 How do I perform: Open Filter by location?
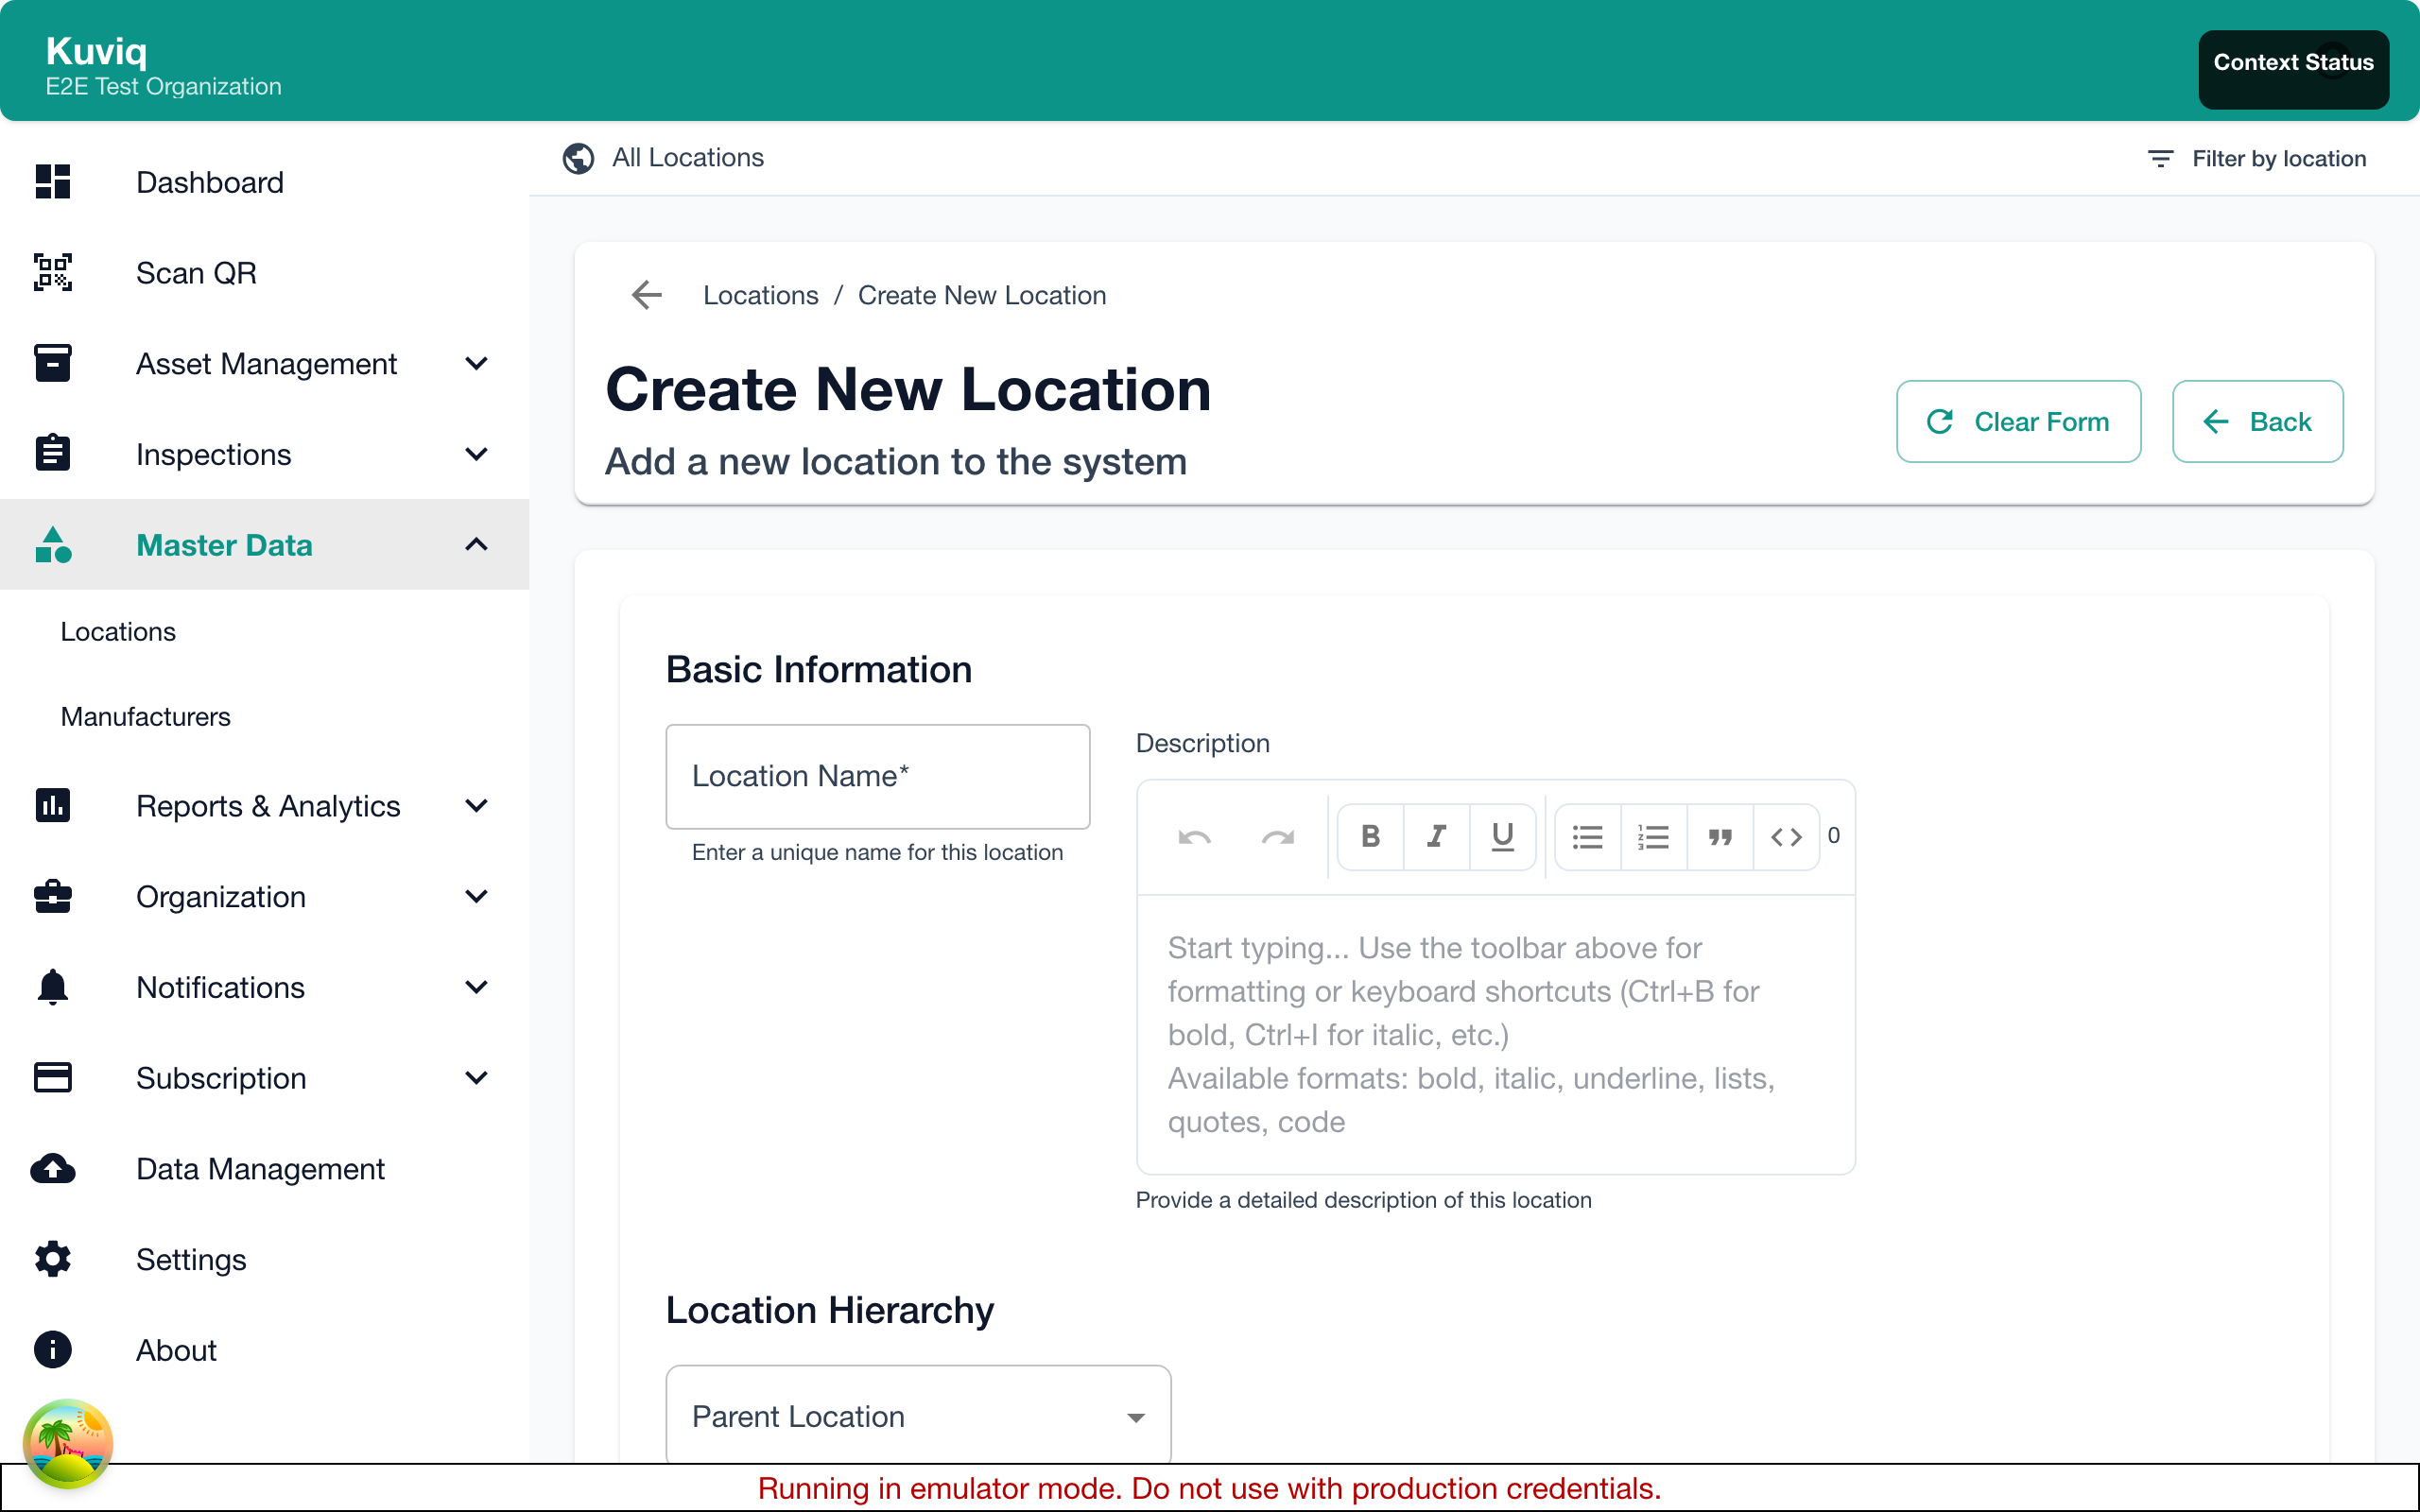coord(2257,158)
